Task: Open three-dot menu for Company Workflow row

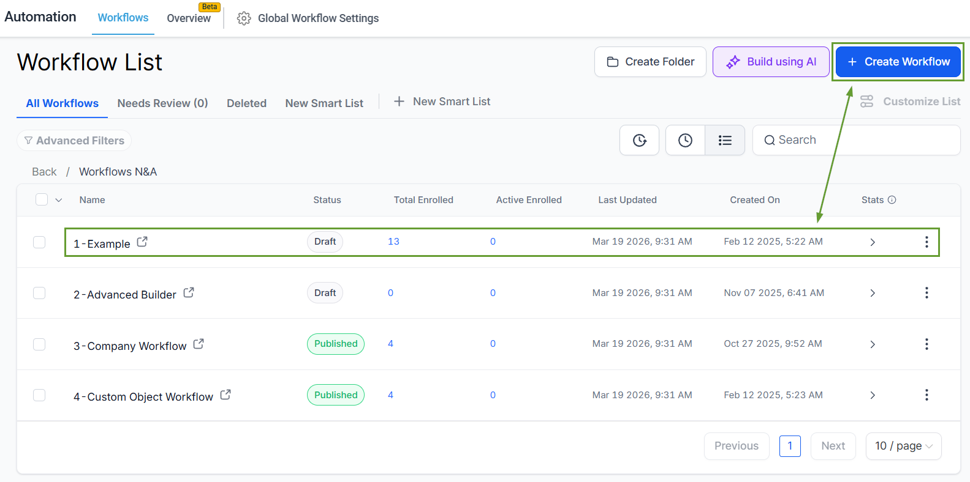Action: point(926,344)
